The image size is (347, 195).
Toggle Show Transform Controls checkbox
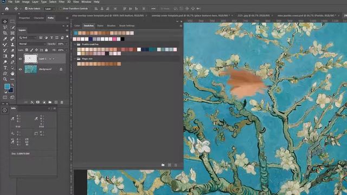tap(60, 9)
